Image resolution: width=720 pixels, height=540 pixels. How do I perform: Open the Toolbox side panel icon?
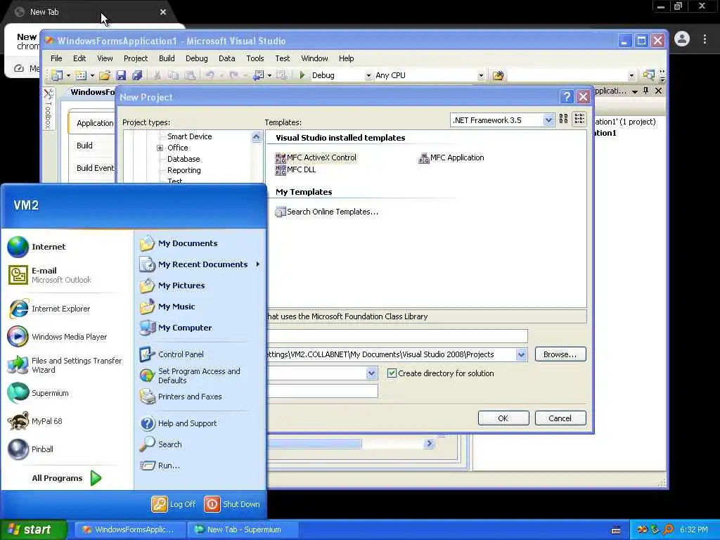[49, 109]
